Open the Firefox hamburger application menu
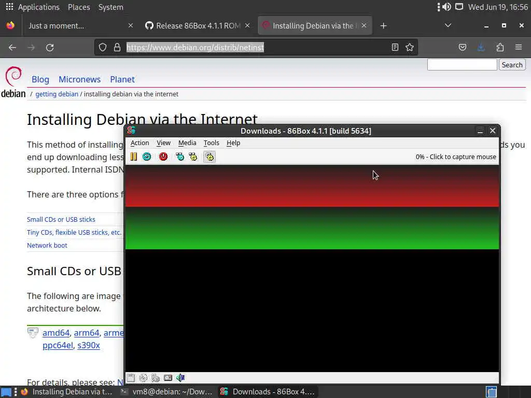 (x=519, y=47)
